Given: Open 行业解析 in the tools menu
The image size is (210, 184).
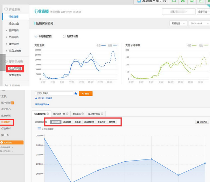Looking at the screenshot, I should (6, 128).
